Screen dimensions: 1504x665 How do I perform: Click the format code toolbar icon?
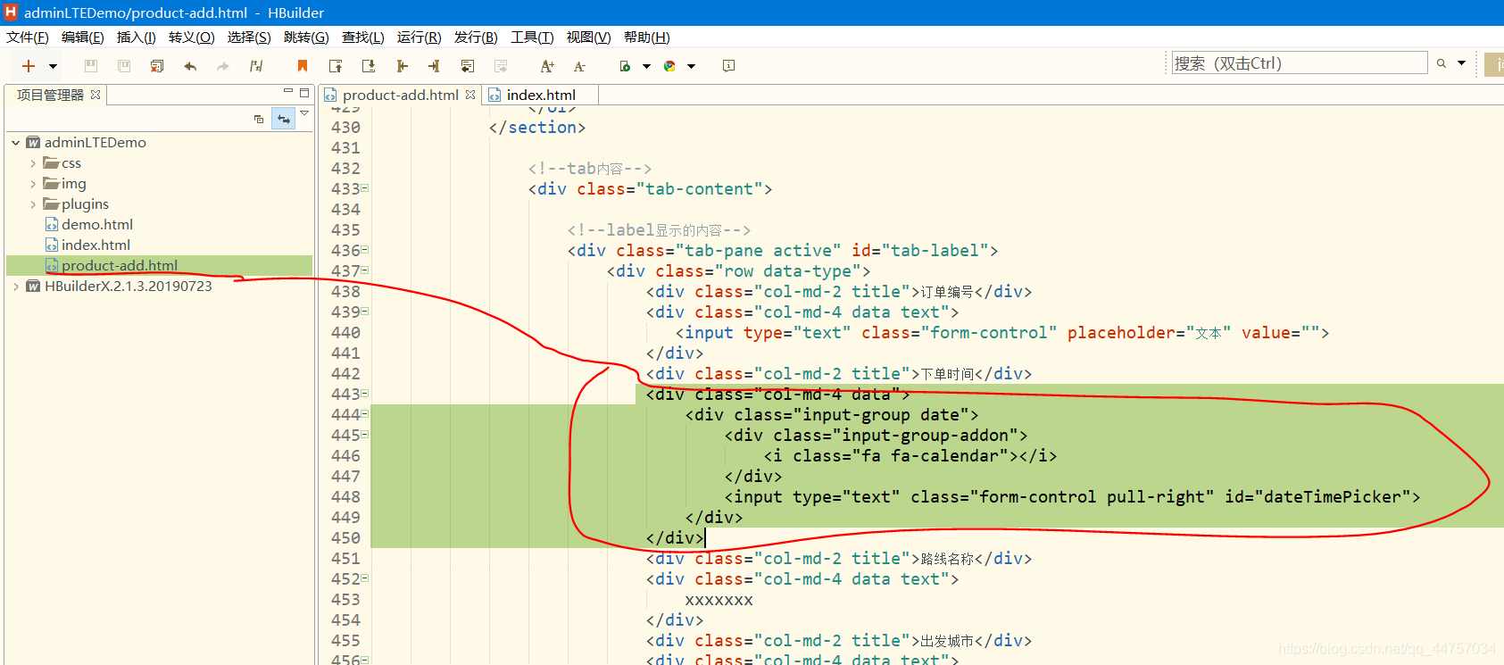tap(256, 66)
